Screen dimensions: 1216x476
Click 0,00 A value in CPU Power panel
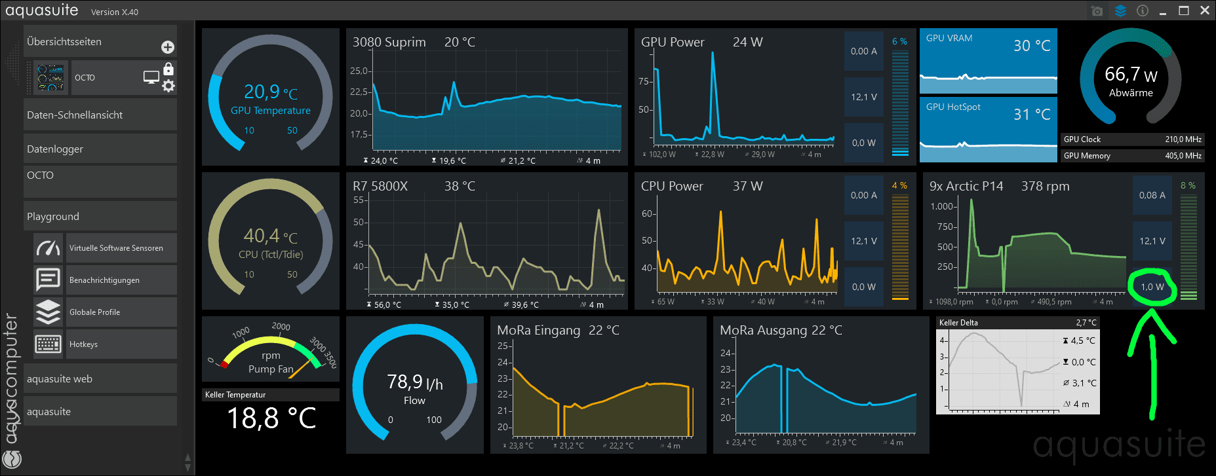pyautogui.click(x=864, y=195)
